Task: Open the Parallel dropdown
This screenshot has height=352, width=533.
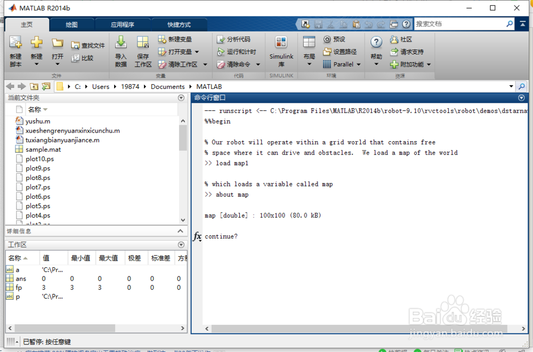Action: click(359, 64)
